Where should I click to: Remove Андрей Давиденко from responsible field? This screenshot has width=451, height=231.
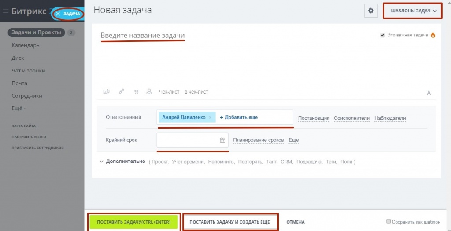[x=210, y=118]
